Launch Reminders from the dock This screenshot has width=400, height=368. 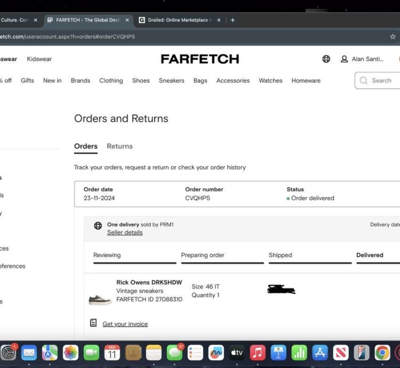click(195, 353)
